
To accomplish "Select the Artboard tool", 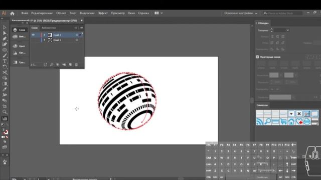I will pyautogui.click(x=5, y=106).
